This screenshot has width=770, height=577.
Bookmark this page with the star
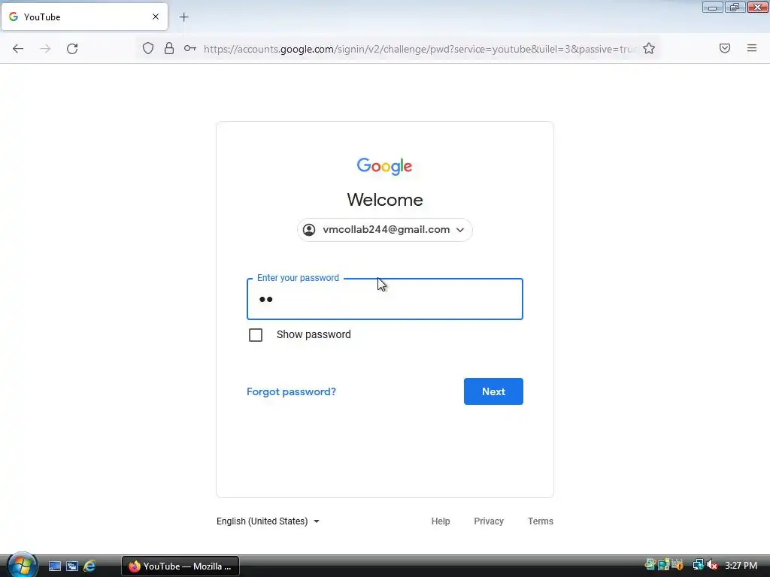(649, 48)
